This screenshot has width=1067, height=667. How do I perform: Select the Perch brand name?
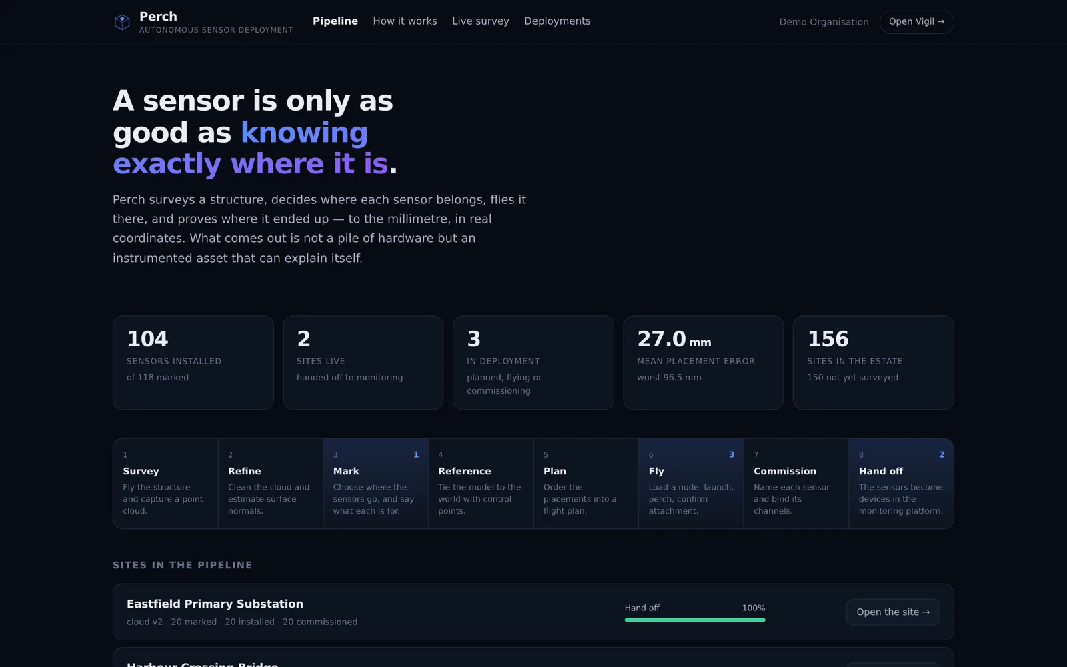158,17
